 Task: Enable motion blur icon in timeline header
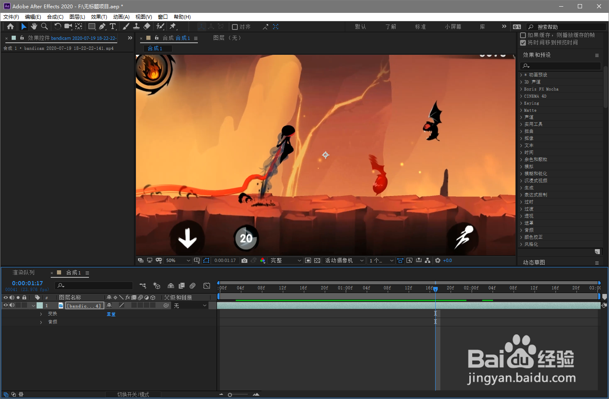[x=192, y=286]
